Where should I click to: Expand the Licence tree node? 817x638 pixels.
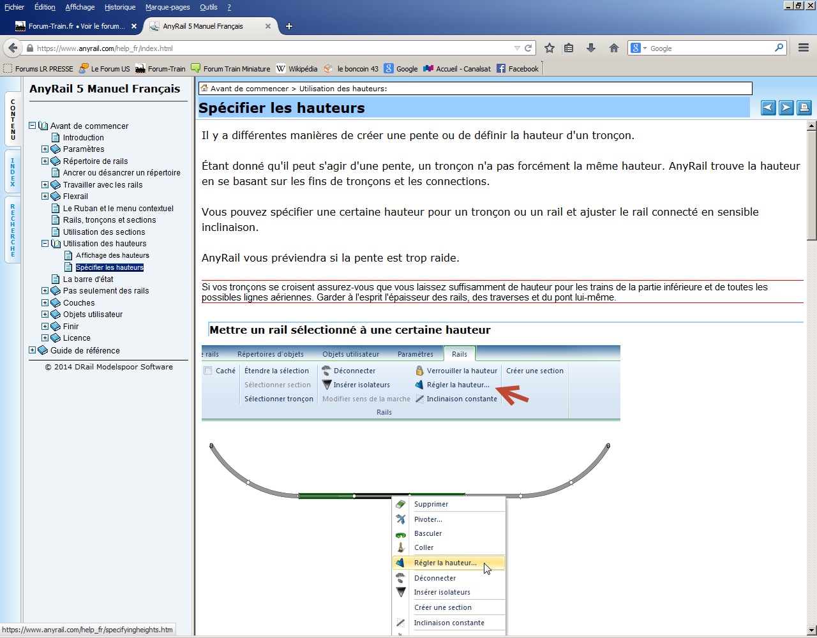tap(45, 338)
